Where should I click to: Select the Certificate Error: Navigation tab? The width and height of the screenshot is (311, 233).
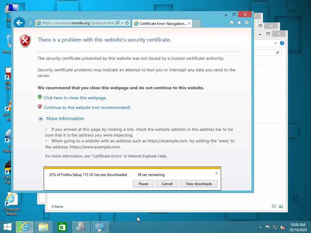click(162, 24)
